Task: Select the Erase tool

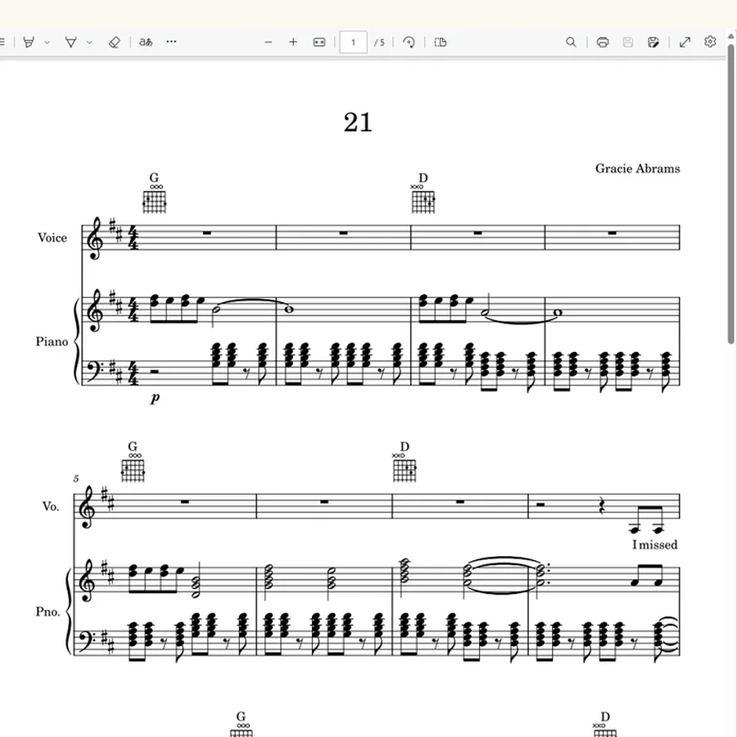Action: pos(114,43)
